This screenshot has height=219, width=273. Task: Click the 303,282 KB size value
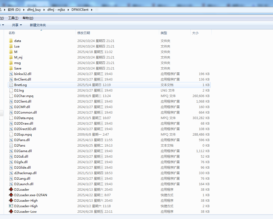pos(201,118)
